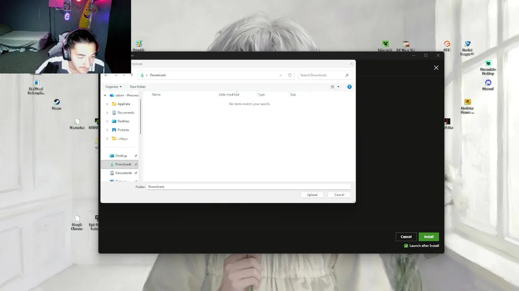
Task: Uncheck Launch after Install checkbox
Action: pyautogui.click(x=406, y=246)
